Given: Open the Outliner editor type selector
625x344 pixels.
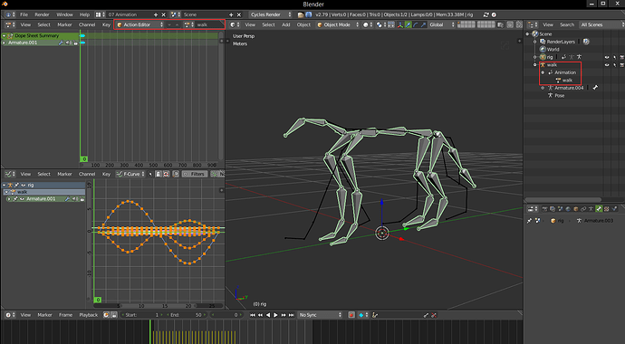Looking at the screenshot, I should point(533,24).
